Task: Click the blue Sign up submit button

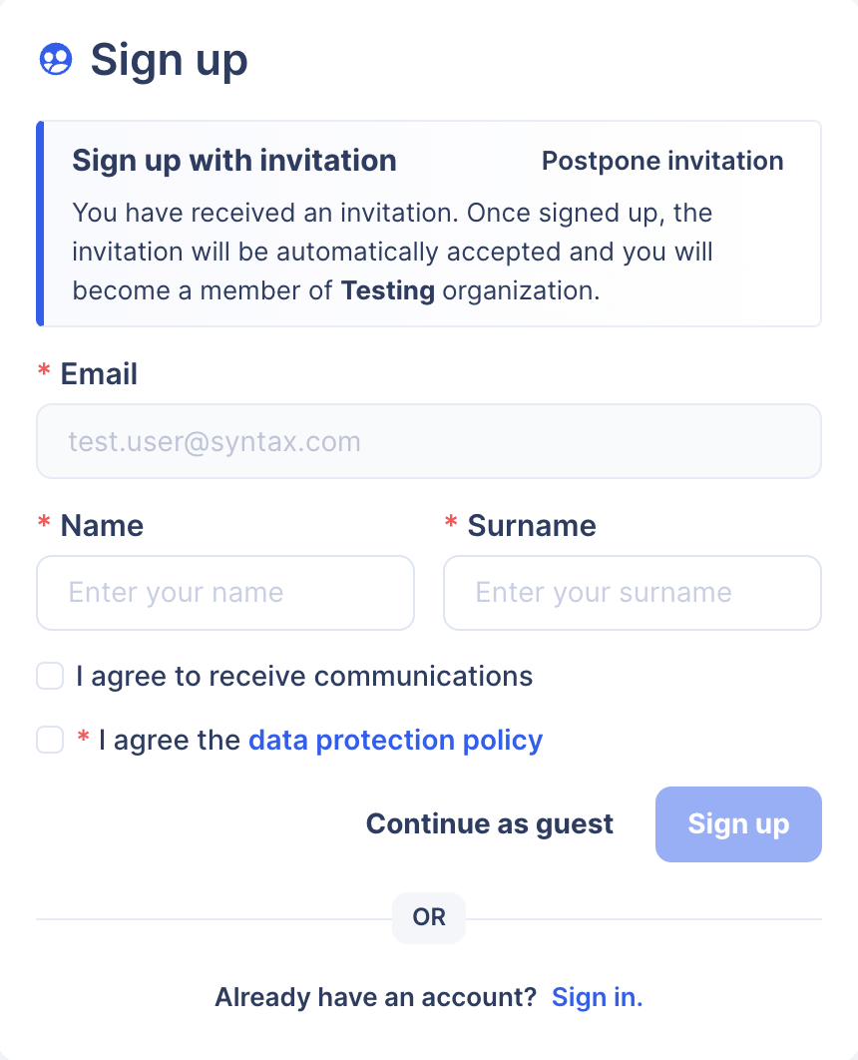Action: point(738,824)
